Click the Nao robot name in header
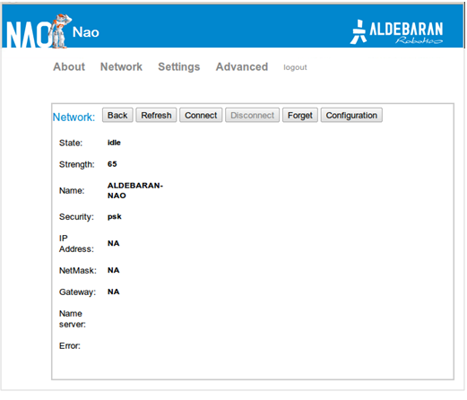 point(86,32)
